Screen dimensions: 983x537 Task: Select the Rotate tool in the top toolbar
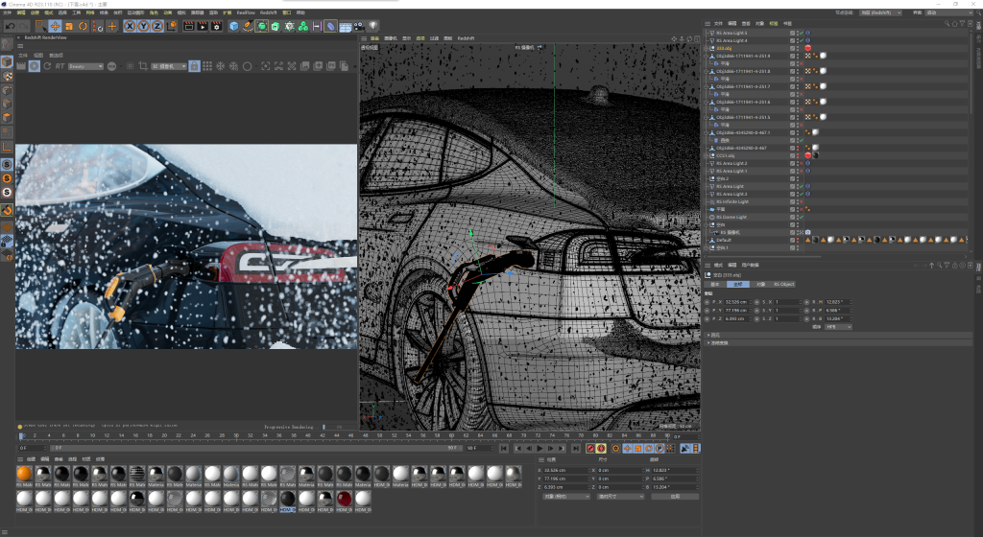click(83, 26)
